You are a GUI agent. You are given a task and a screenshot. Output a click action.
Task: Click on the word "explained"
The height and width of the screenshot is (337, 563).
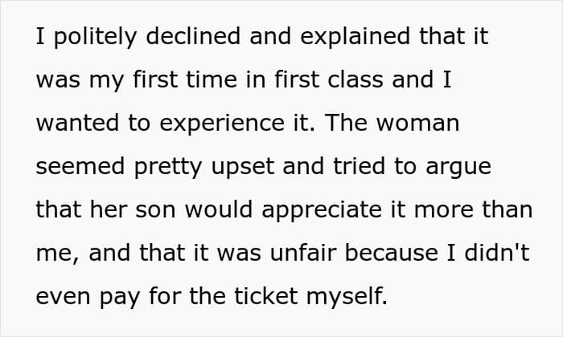[x=355, y=37]
